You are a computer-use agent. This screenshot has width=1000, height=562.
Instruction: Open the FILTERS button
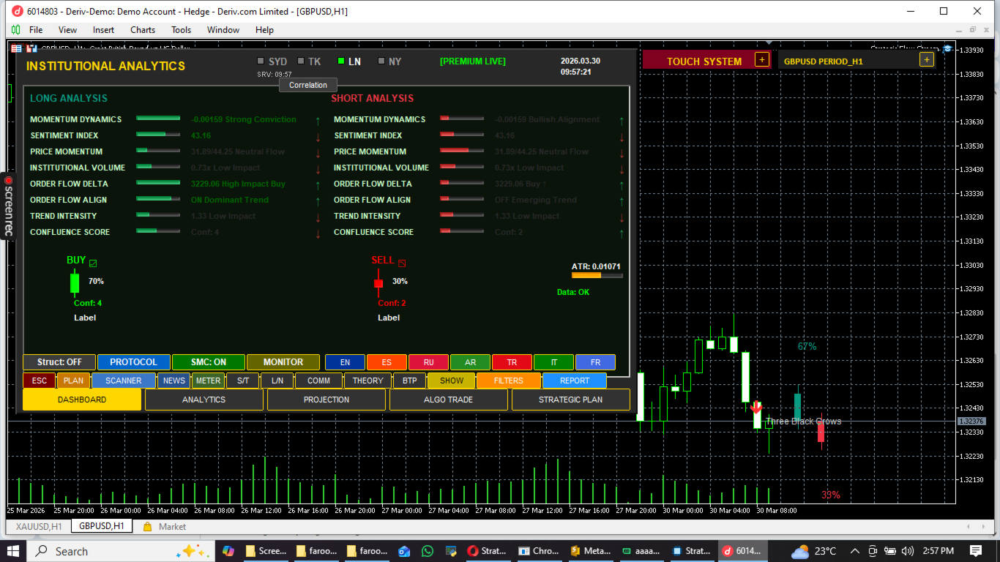509,381
